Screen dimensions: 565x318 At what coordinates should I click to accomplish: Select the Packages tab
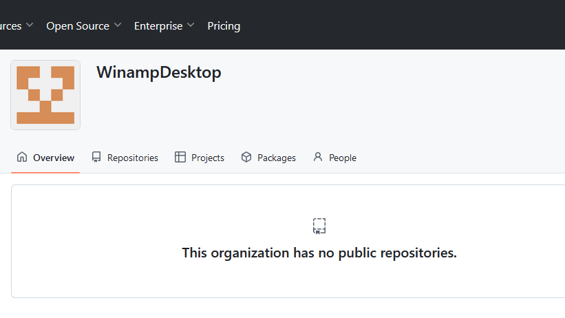tap(276, 158)
